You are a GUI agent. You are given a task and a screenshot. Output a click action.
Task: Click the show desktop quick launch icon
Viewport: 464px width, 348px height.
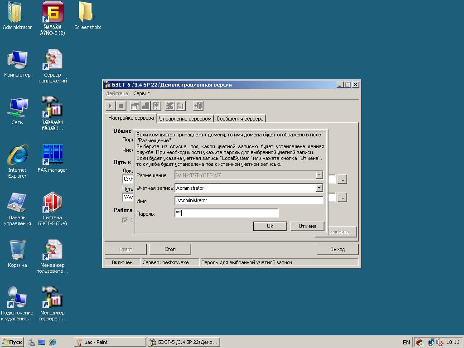point(42,342)
